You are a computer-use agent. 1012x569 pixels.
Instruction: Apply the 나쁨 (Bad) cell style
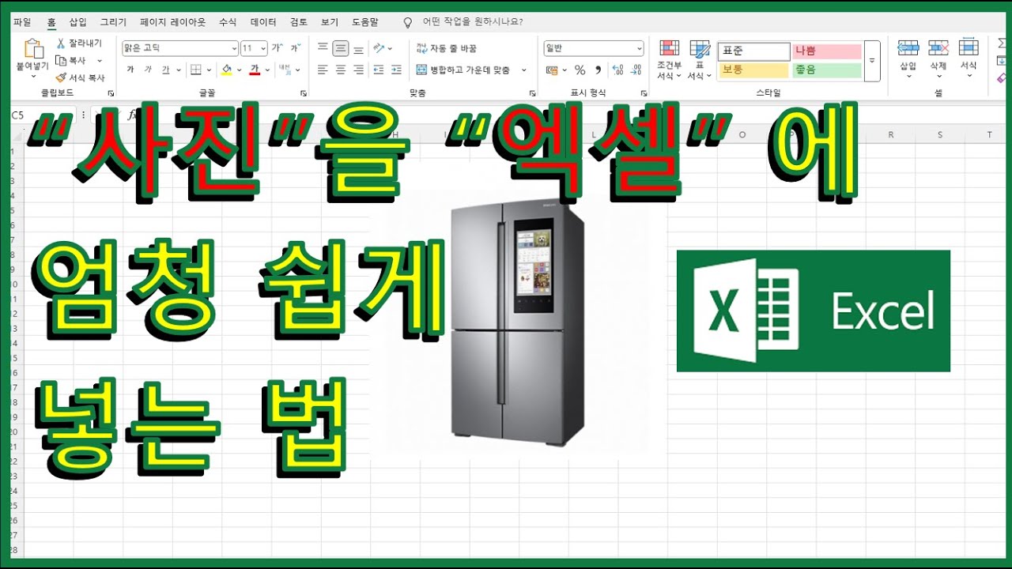click(x=826, y=51)
